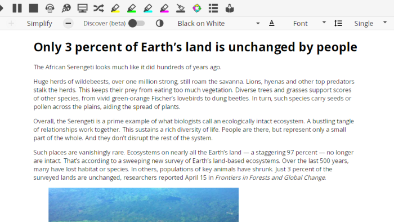The width and height of the screenshot is (394, 222).
Task: Open the Black on White color scheme dropdown
Action: pyautogui.click(x=218, y=23)
